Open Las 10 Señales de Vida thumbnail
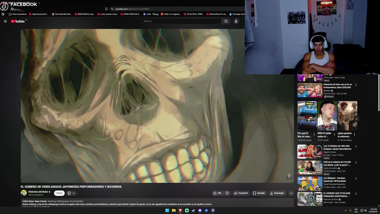This screenshot has height=214, width=380. (x=310, y=152)
